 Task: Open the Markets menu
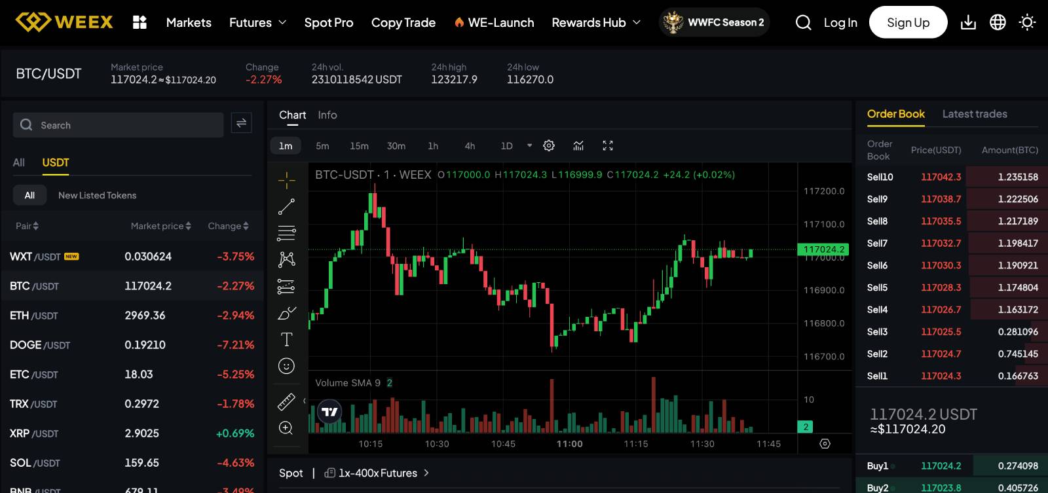click(x=189, y=22)
